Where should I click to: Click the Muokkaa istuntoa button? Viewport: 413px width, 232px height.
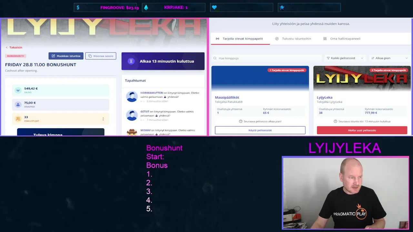[x=66, y=56]
